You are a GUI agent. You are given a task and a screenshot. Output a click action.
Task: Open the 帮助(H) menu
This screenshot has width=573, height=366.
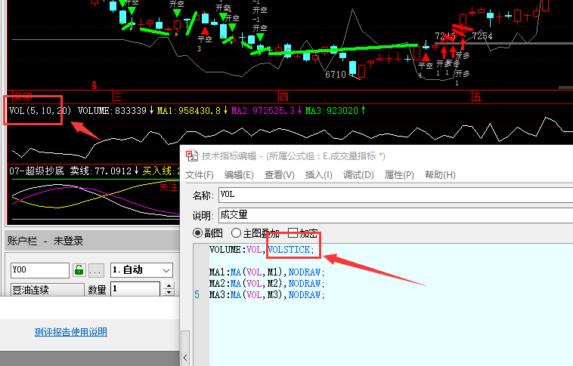(440, 175)
